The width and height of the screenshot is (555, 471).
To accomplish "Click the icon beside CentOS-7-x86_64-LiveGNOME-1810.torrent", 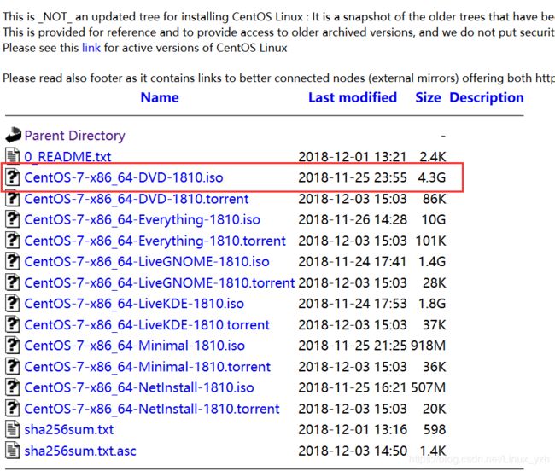I will tap(13, 283).
